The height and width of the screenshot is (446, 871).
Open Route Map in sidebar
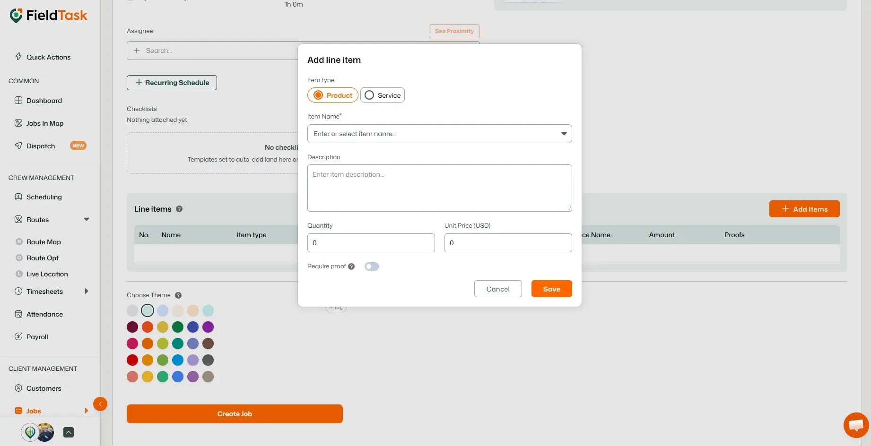[x=44, y=242]
